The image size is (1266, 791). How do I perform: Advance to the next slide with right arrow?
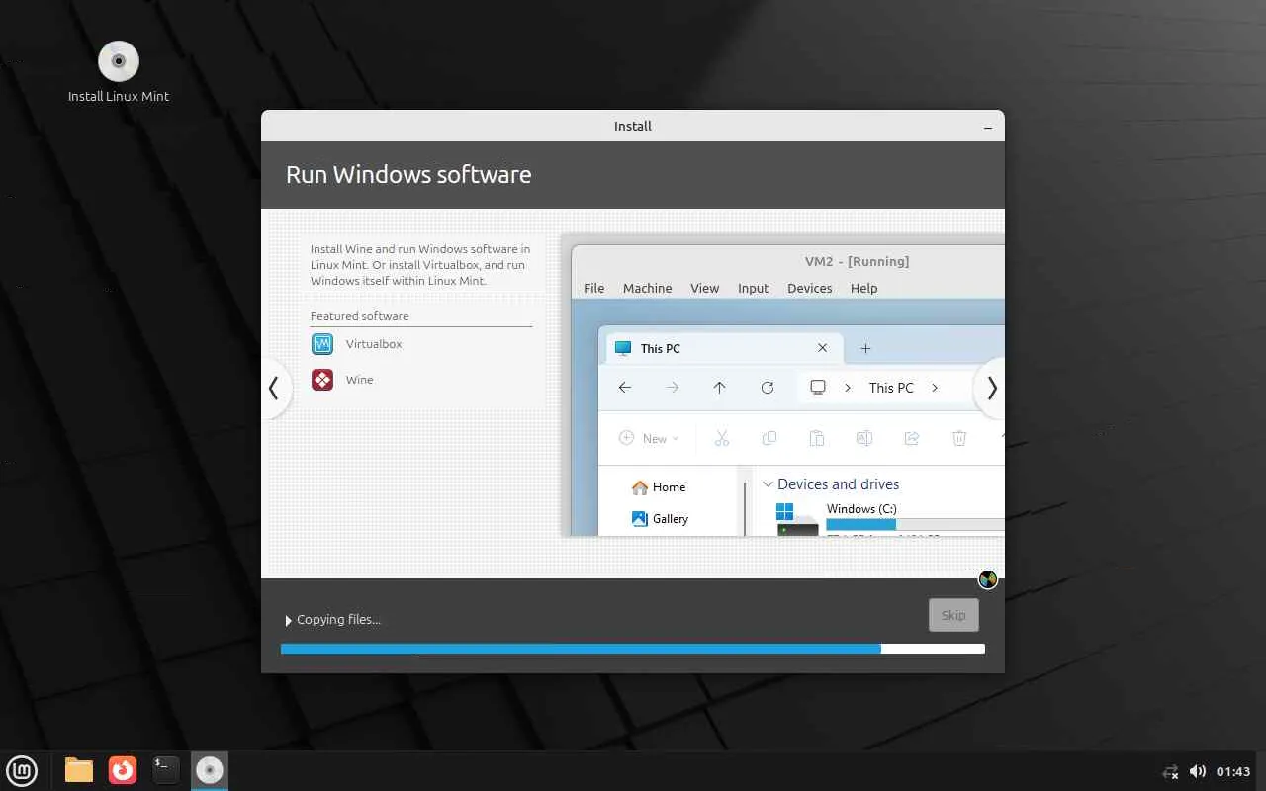tap(991, 389)
